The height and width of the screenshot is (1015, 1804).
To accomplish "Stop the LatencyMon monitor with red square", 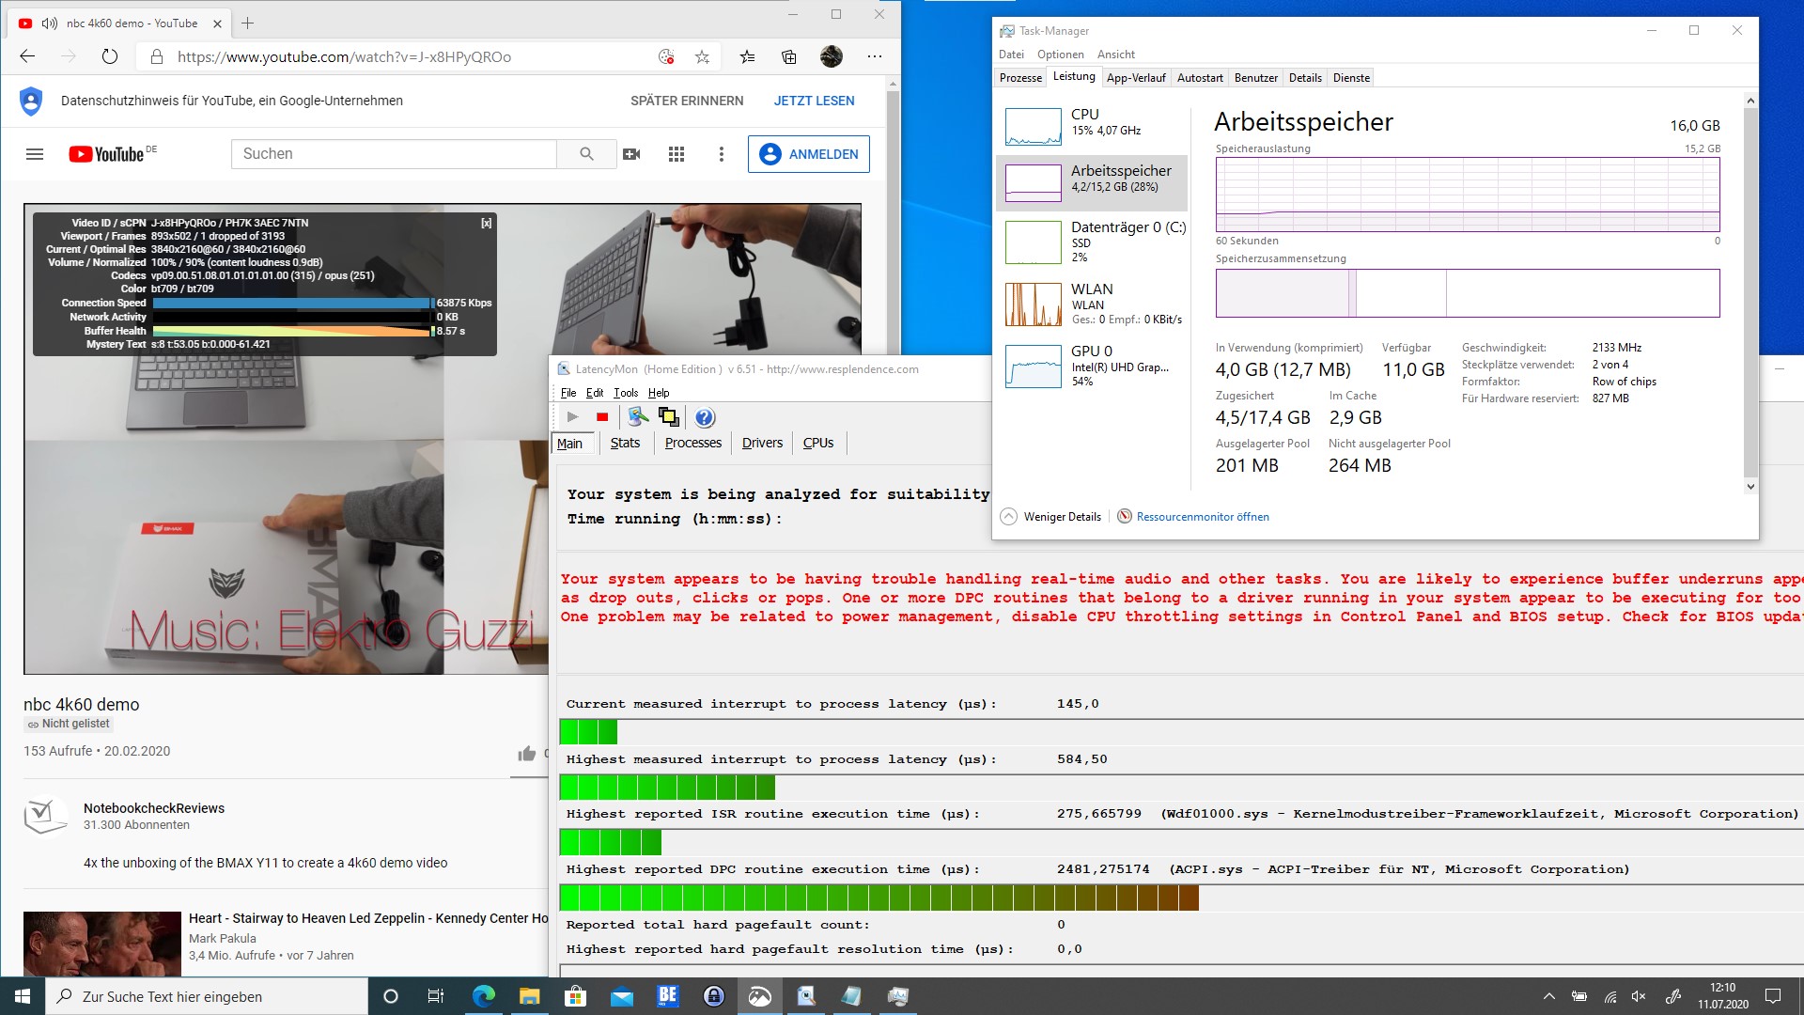I will tap(602, 417).
